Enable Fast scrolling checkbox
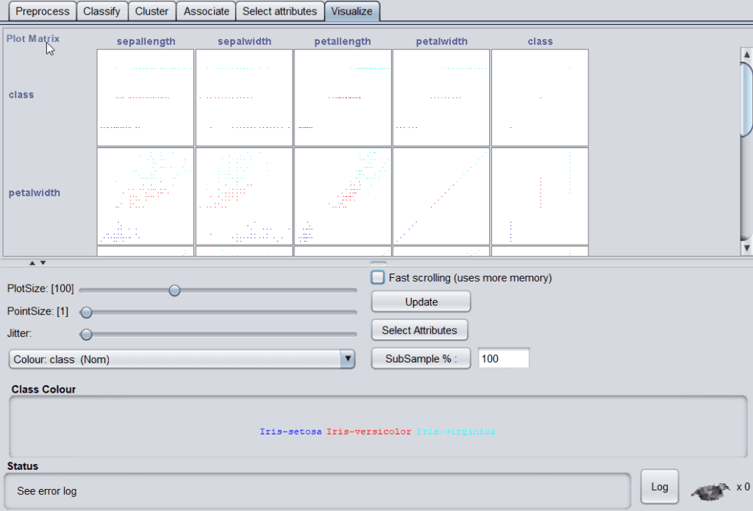 click(x=378, y=278)
